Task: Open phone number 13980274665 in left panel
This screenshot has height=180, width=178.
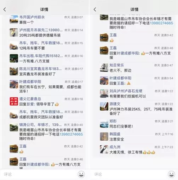Action: point(71,134)
